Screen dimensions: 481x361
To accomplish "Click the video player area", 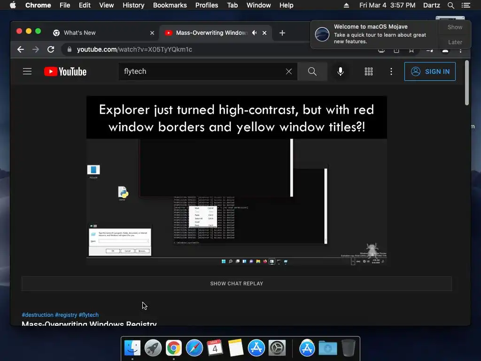I will click(237, 180).
